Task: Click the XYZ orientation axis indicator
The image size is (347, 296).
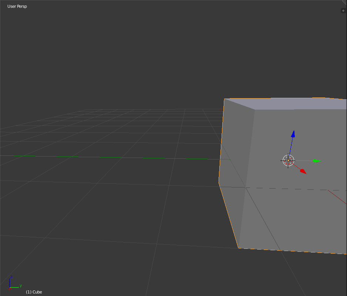Action: tap(15, 283)
